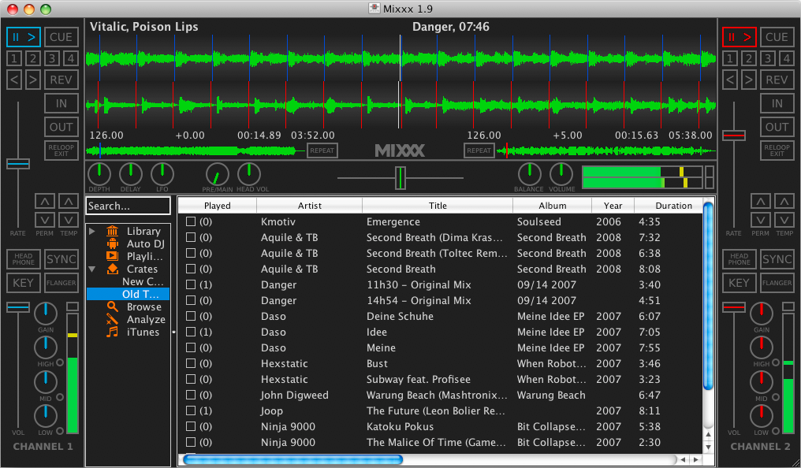The height and width of the screenshot is (468, 801).
Task: Expand the Library tree item
Action: tap(92, 231)
